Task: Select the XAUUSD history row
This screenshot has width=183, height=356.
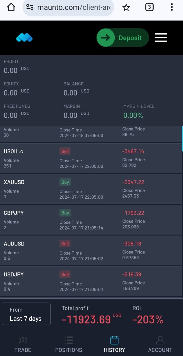Action: coord(91,189)
